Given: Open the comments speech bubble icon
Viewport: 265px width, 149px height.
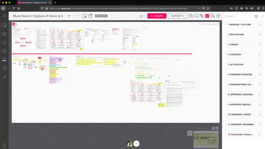Looking at the screenshot, I should click(x=196, y=16).
